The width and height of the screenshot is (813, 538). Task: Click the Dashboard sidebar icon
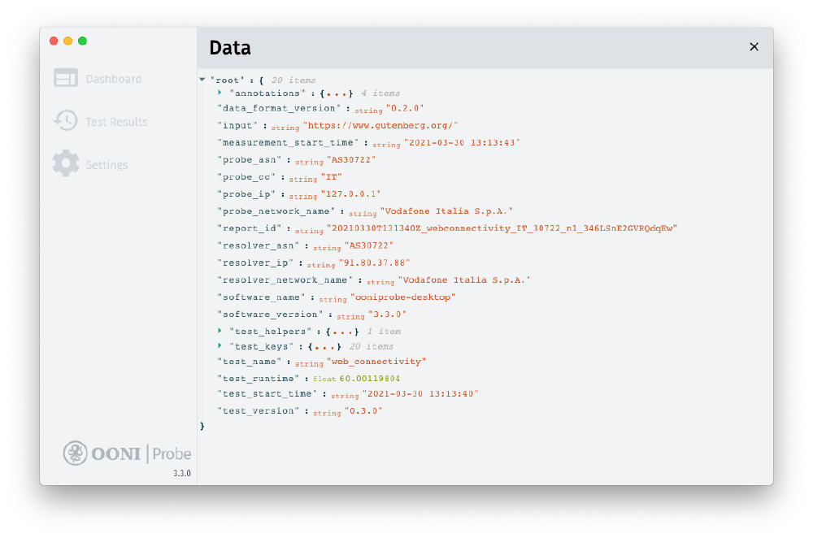point(66,78)
